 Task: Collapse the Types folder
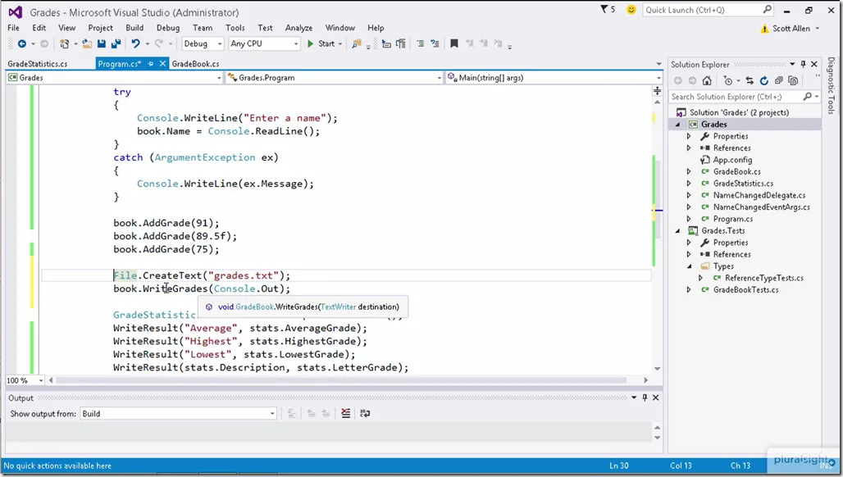coord(689,266)
